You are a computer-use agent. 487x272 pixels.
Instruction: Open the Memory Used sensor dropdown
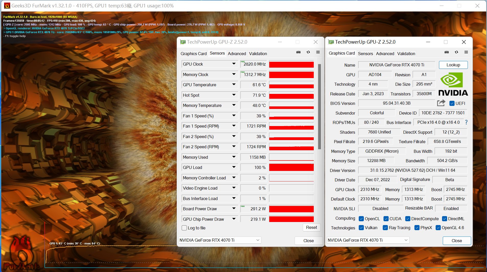click(234, 157)
